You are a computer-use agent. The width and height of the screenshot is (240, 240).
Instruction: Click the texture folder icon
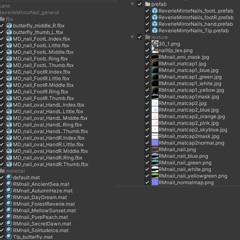pyautogui.click(x=148, y=37)
